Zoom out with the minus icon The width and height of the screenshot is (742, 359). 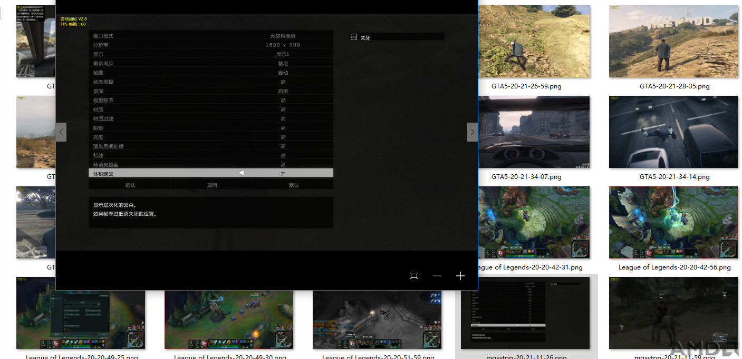437,276
